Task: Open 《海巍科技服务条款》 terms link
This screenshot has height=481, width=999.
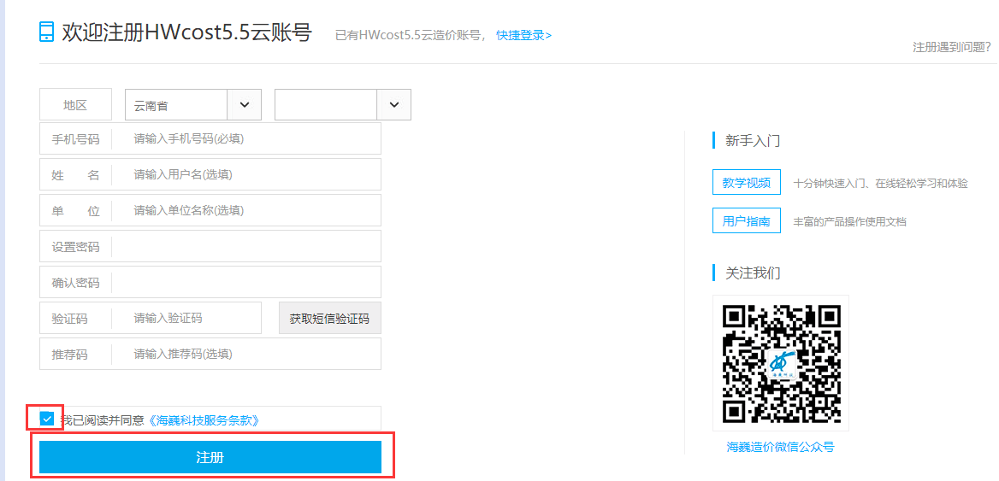Action: [204, 420]
